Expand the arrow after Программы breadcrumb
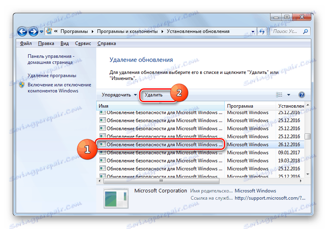This screenshot has height=229, width=327. point(93,31)
